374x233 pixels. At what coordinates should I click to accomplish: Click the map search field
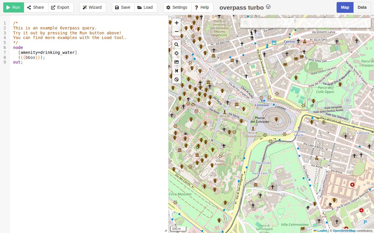[305, 23]
